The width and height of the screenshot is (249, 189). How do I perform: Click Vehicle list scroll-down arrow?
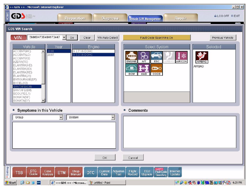pos(43,100)
